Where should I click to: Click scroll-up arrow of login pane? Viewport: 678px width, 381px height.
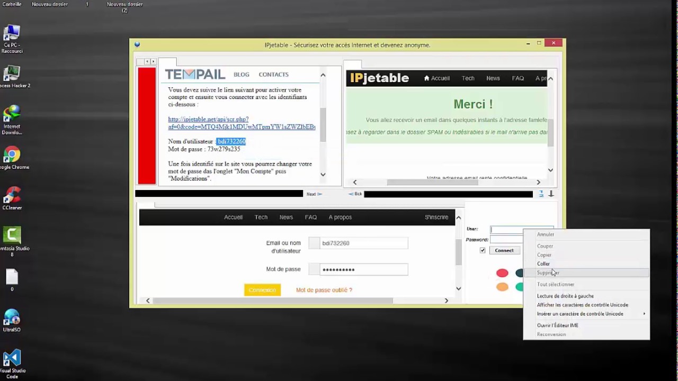[x=459, y=217]
